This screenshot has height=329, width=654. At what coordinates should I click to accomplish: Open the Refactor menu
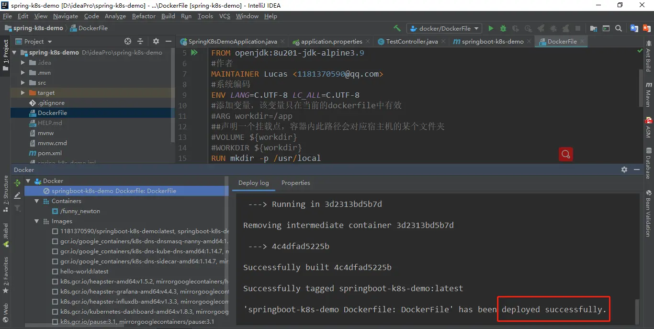[144, 16]
